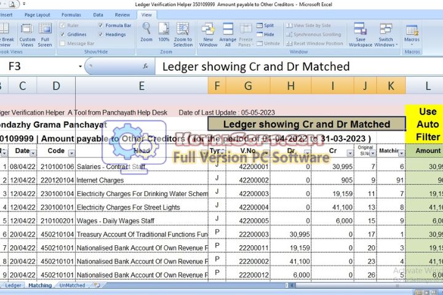The image size is (443, 295).
Task: Select column G header
Action: coord(248,85)
